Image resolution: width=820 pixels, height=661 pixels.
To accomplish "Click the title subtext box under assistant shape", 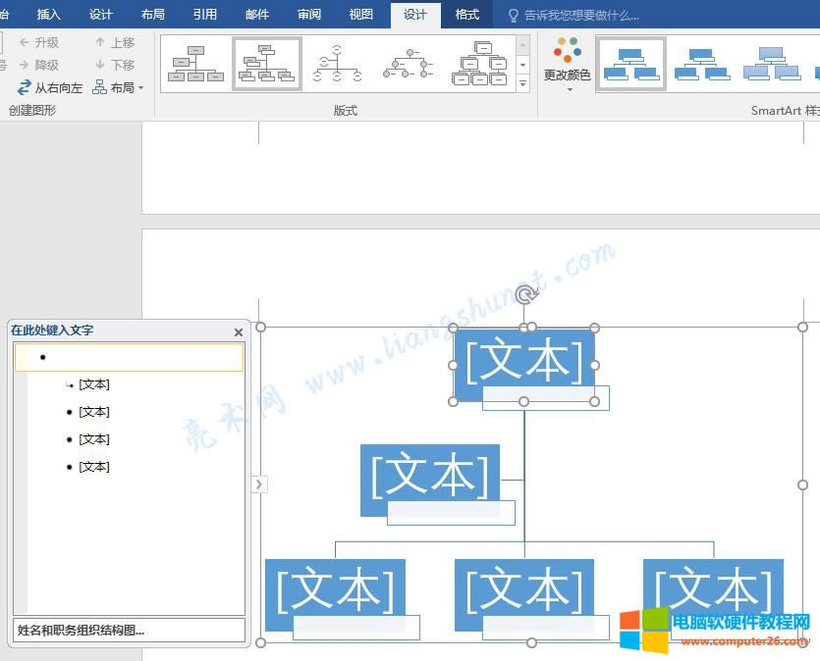I will [451, 513].
